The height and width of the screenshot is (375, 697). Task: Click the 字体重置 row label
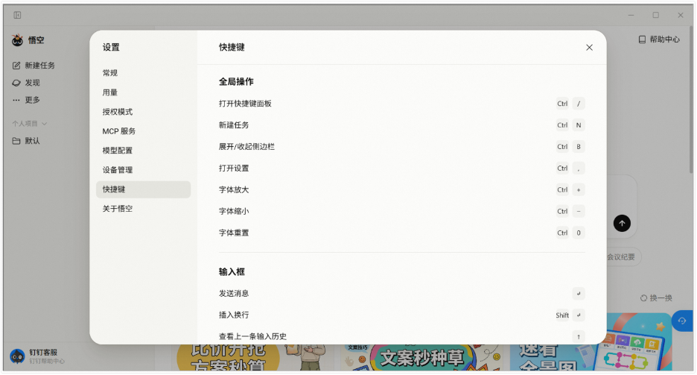coord(234,233)
